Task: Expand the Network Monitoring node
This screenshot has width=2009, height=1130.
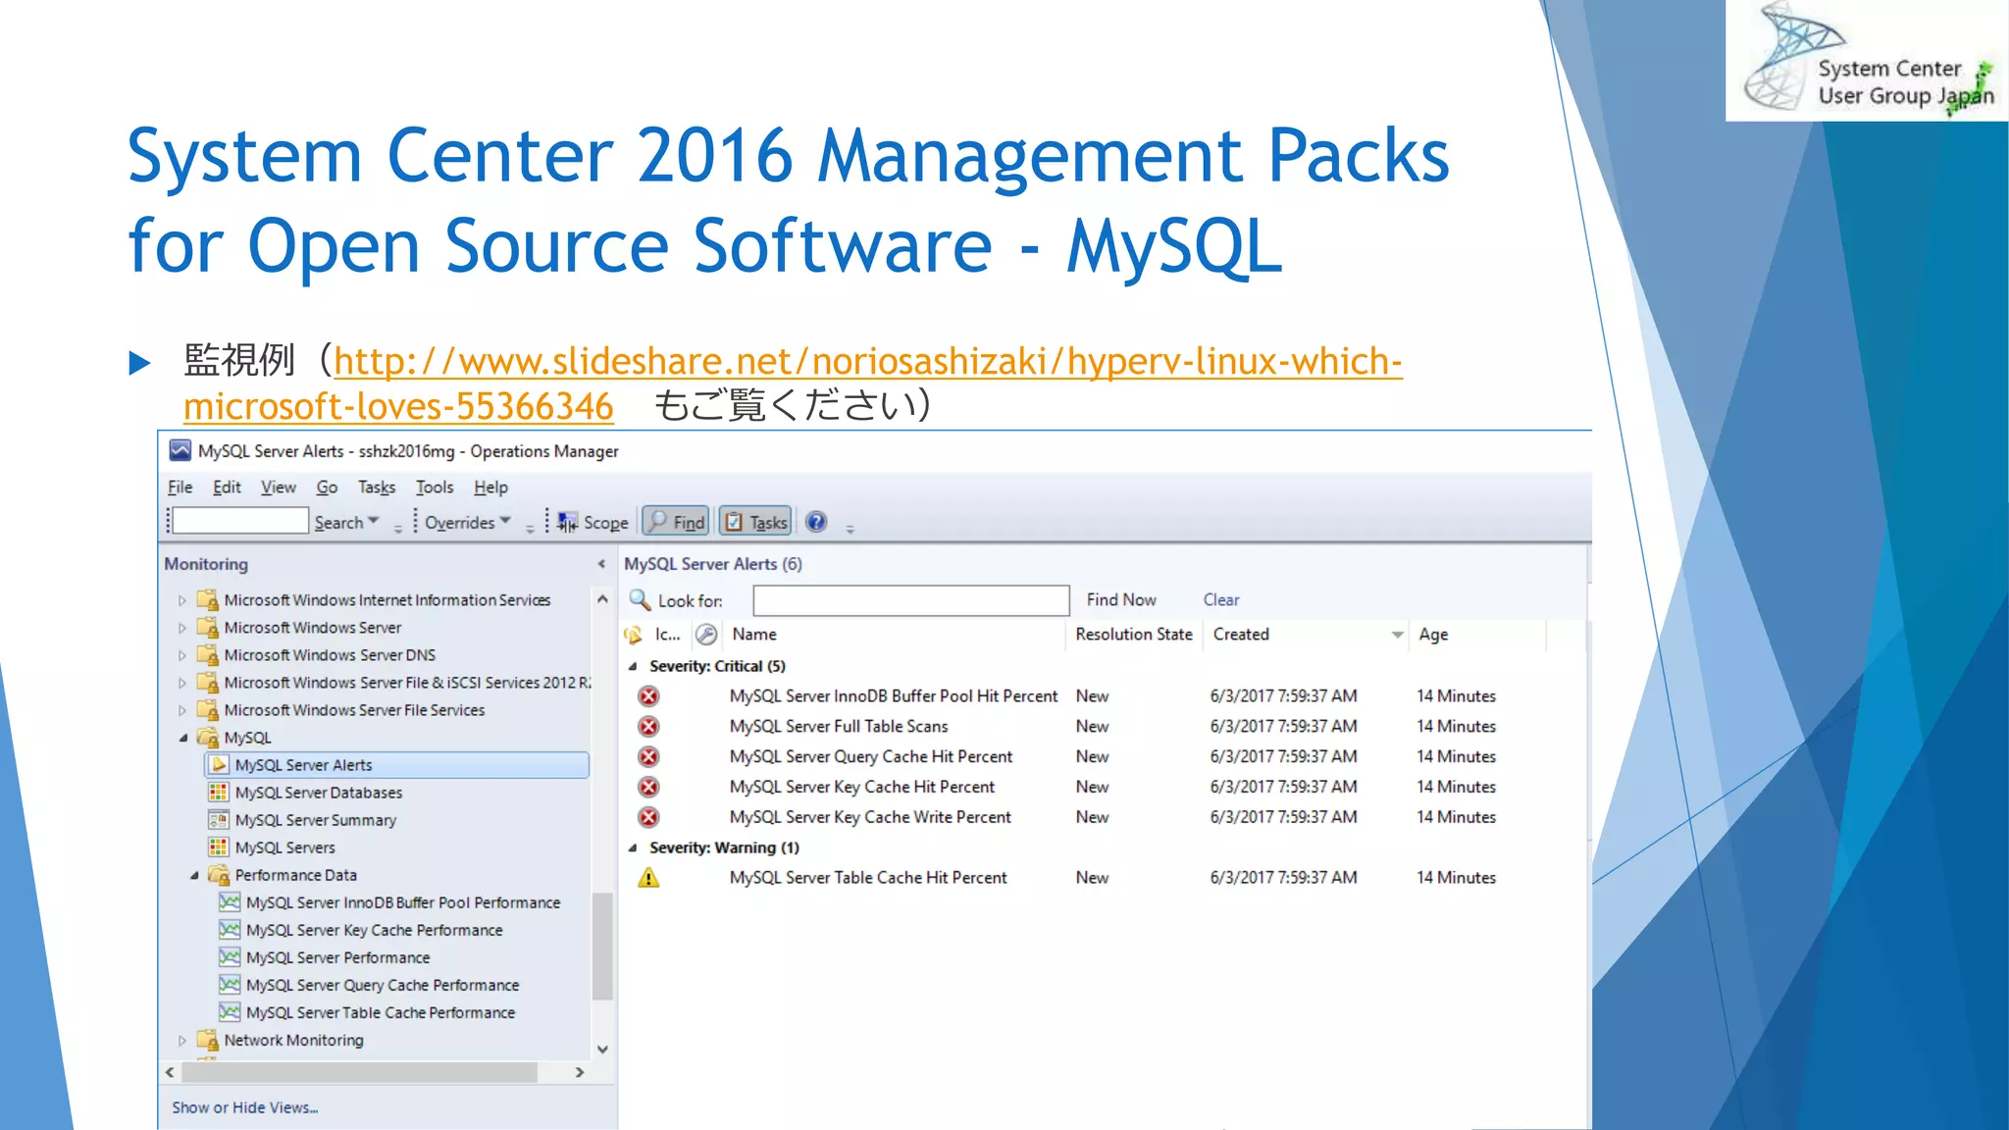Action: (182, 1040)
